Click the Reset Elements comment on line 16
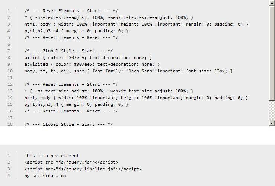This screenshot has width=275, height=186. tap(71, 111)
